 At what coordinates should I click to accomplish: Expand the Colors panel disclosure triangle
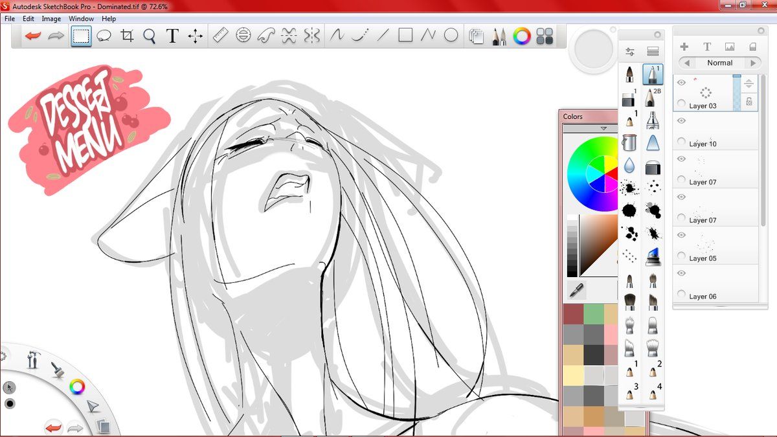coord(603,129)
